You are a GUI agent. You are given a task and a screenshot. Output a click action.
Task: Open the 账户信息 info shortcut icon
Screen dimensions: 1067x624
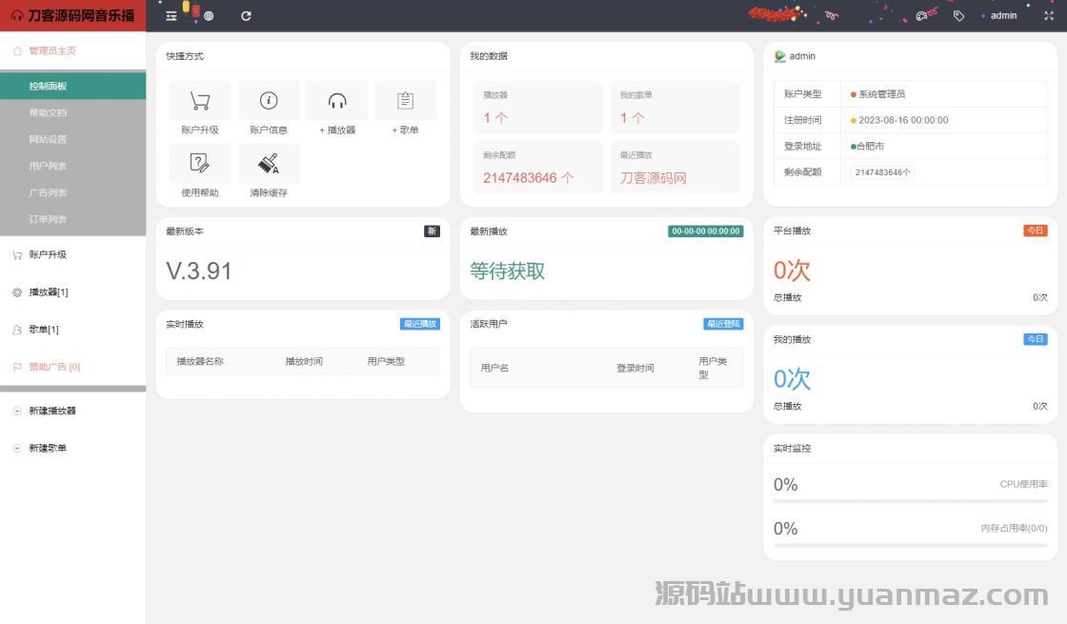tap(269, 101)
